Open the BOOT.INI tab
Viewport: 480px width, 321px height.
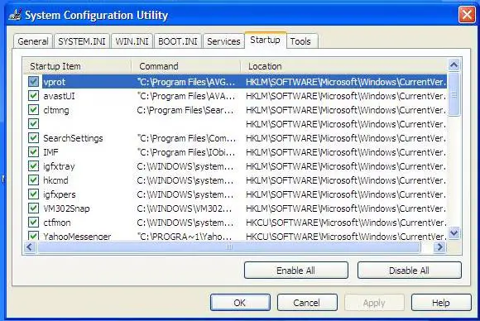point(178,41)
